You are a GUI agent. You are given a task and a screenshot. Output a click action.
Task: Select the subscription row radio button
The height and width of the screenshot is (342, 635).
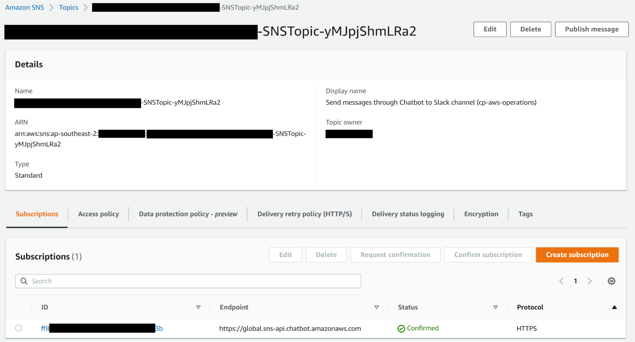pos(19,328)
